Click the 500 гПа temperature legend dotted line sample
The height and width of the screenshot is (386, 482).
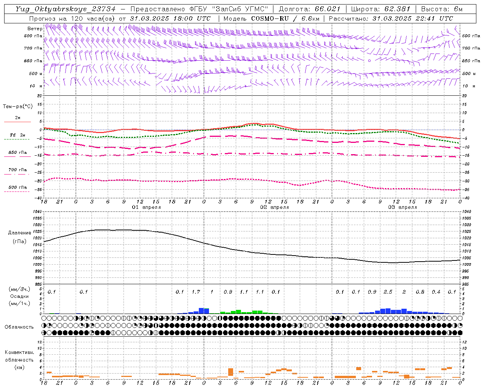[x=17, y=191]
